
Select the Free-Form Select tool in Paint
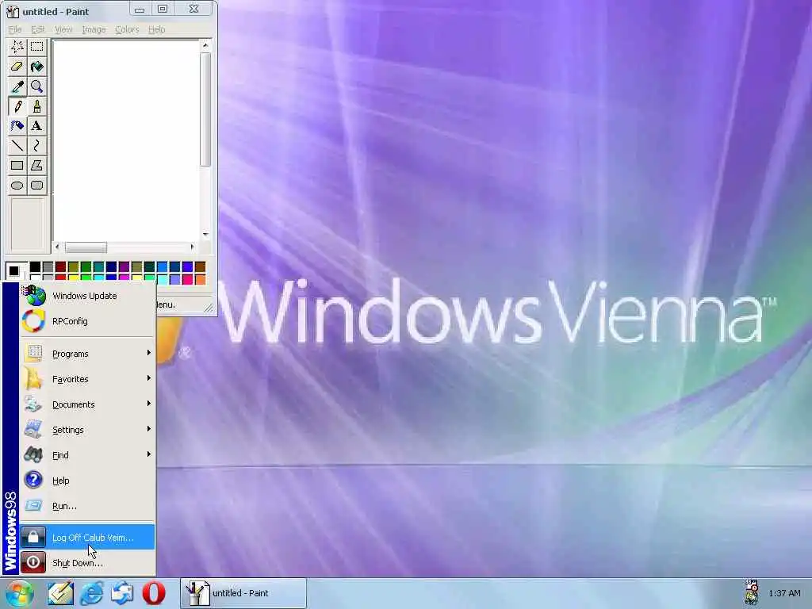(17, 47)
